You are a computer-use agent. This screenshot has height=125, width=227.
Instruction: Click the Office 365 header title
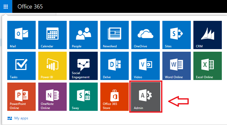[30, 6]
